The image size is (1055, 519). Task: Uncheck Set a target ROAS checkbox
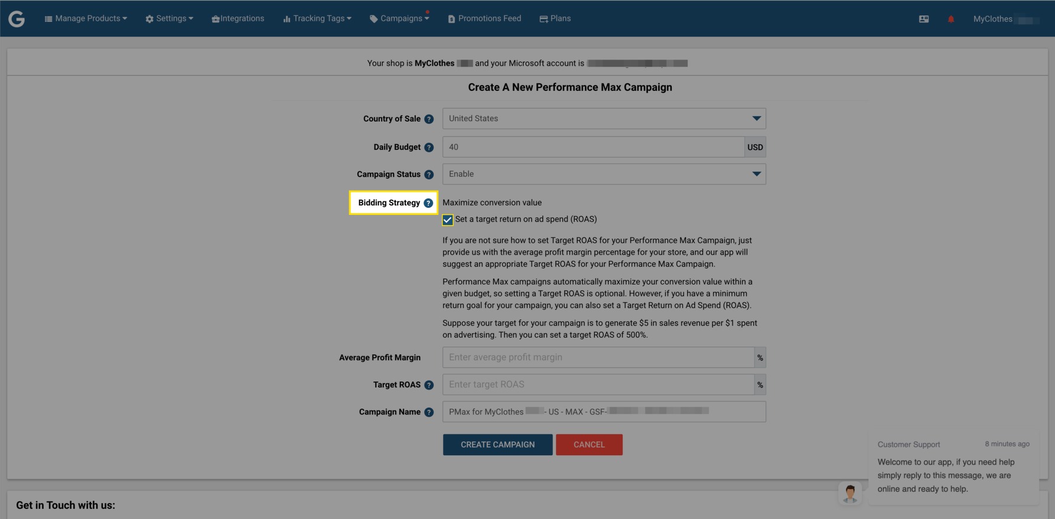448,220
